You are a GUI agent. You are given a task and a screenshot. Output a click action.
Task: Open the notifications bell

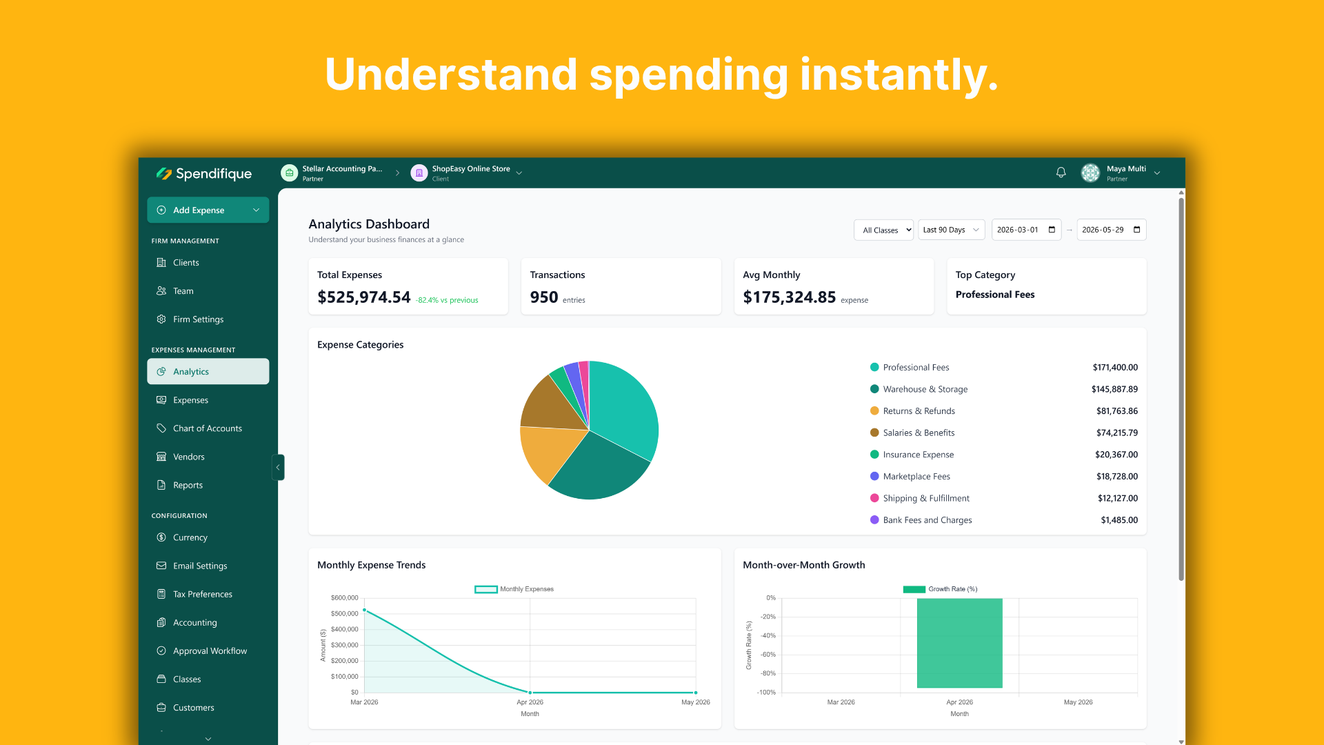pos(1061,172)
